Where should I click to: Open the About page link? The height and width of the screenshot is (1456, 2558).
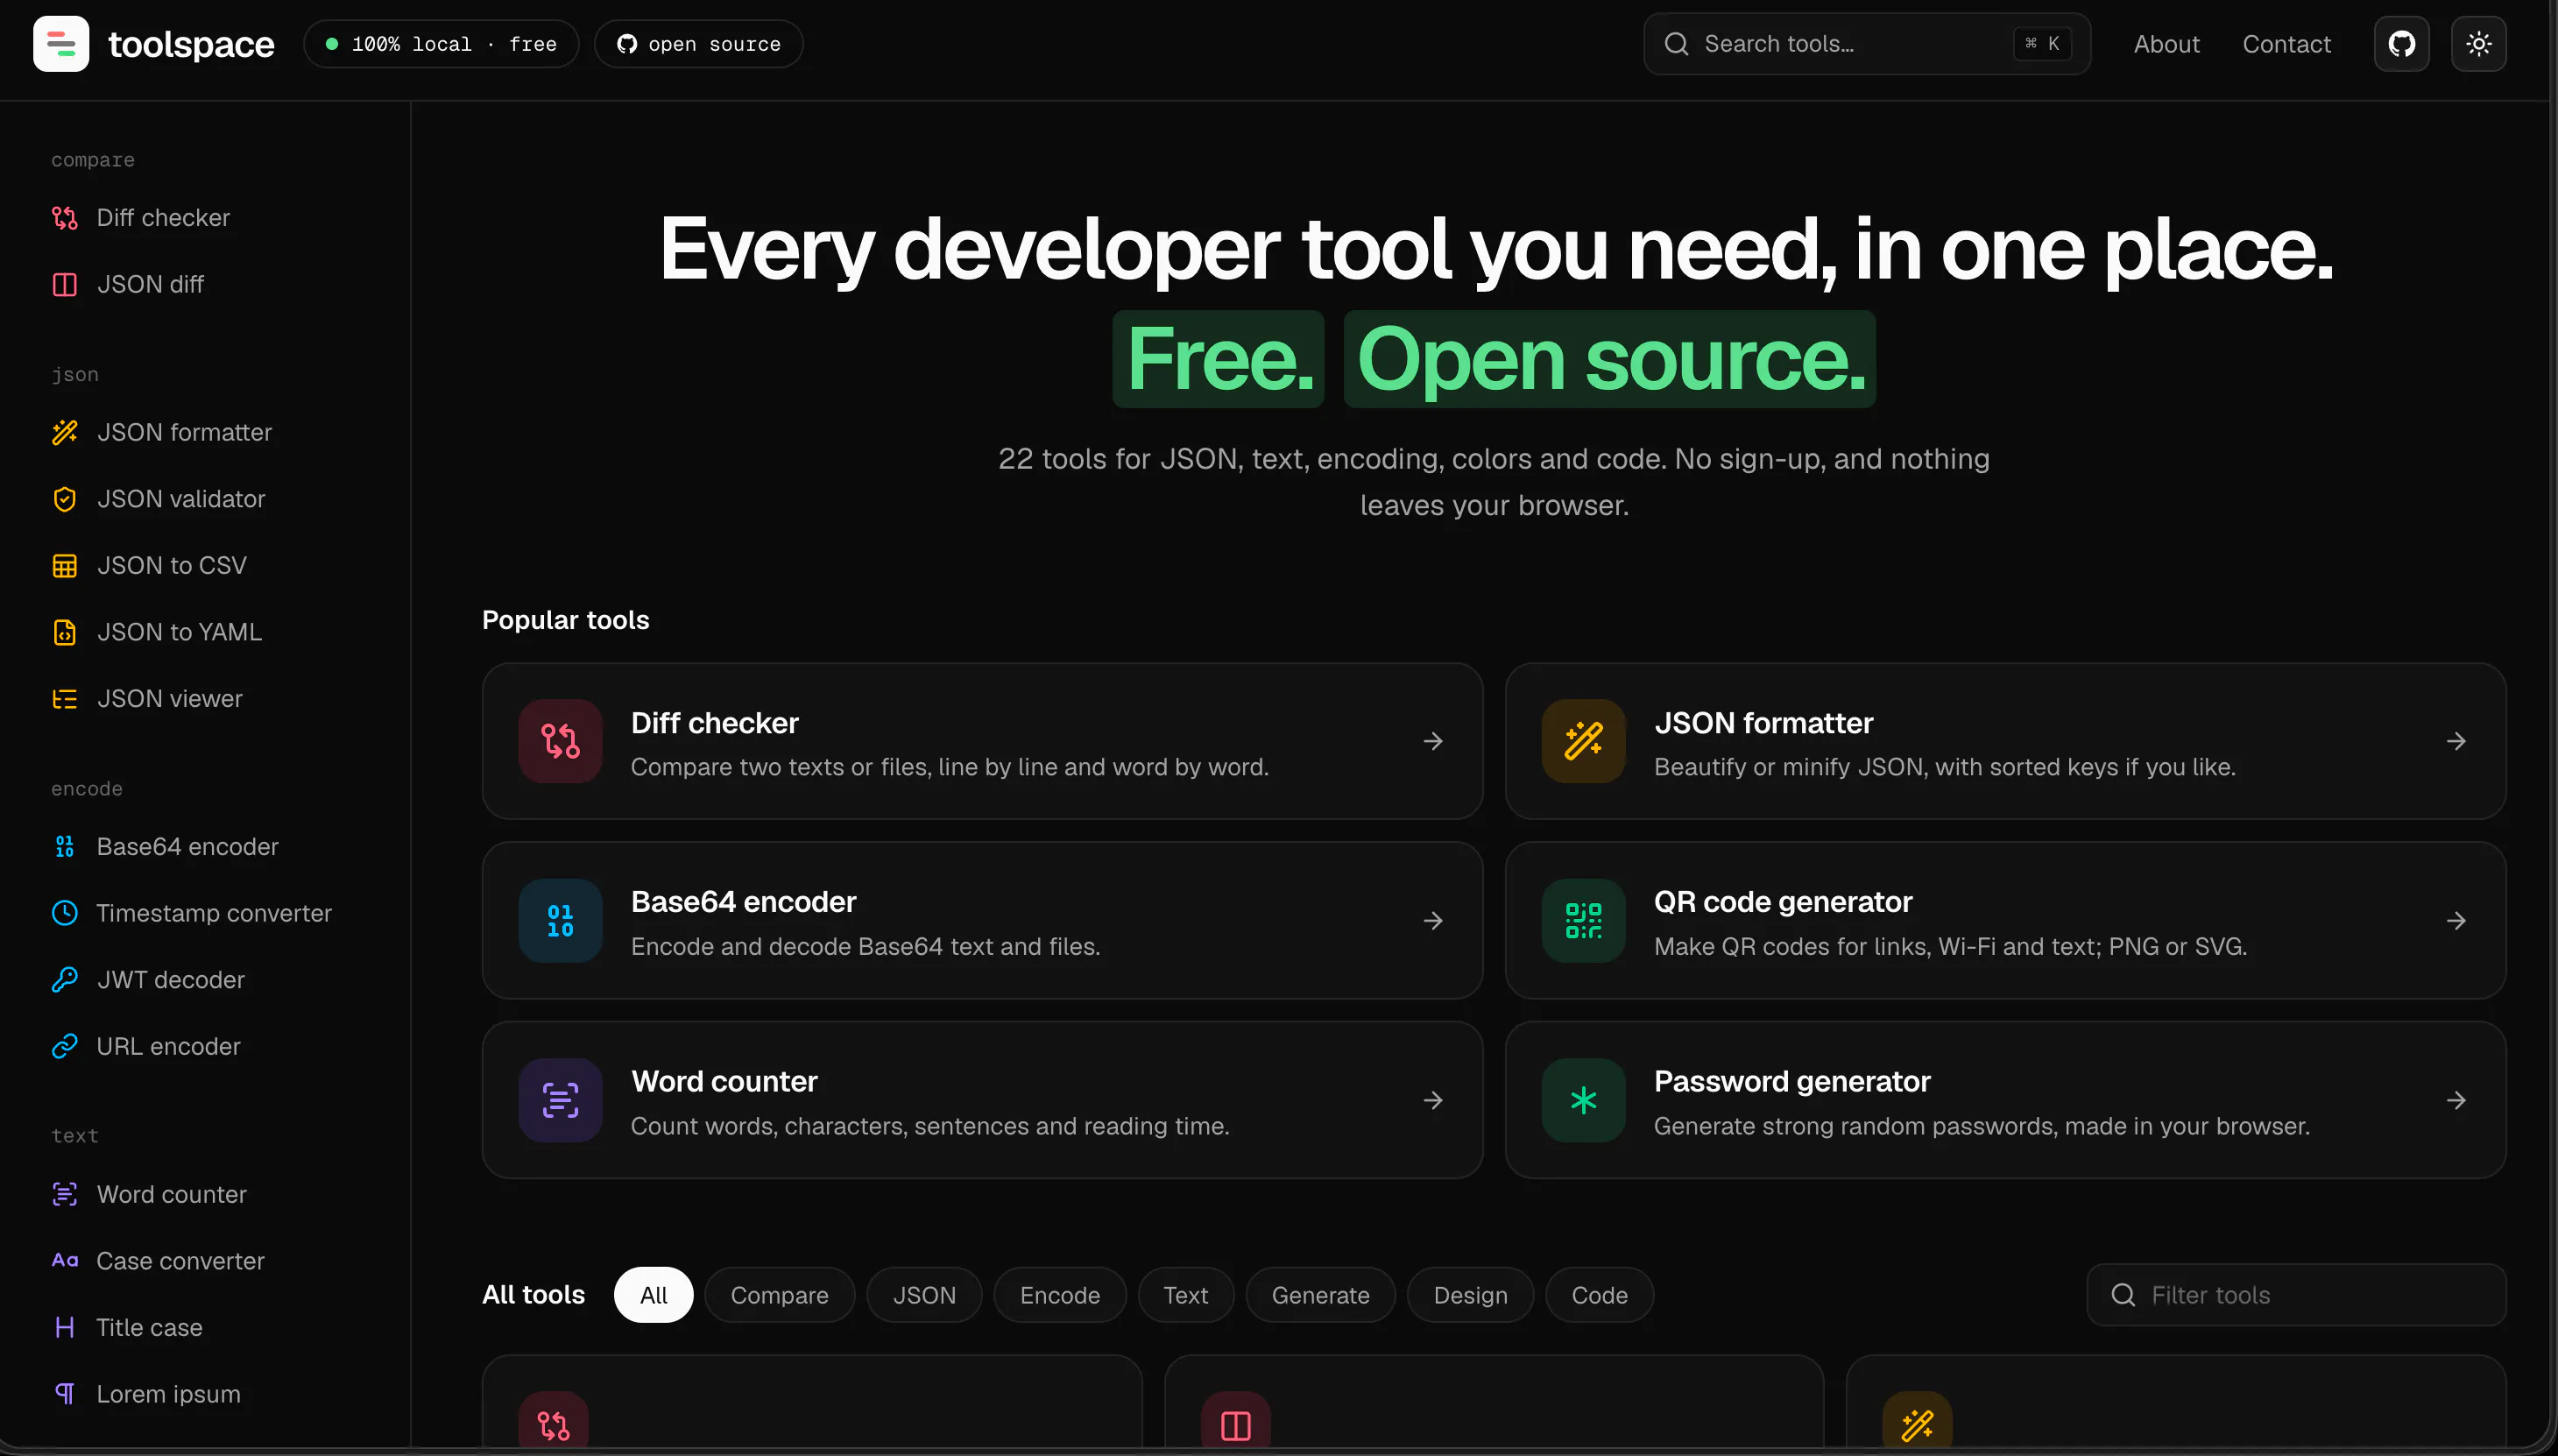(x=2166, y=44)
